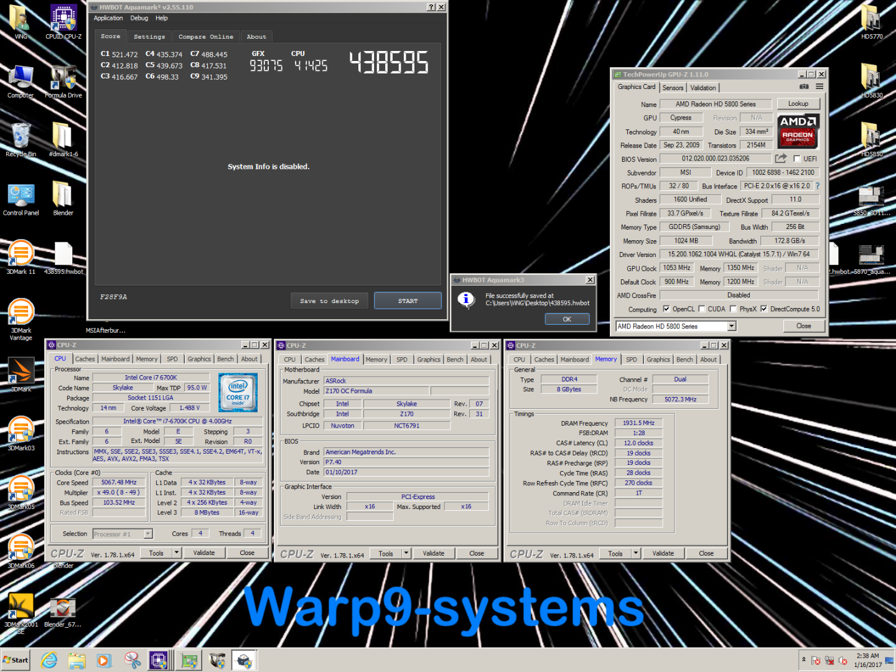
Task: Expand Tools arrow in CPU-Z CPU window
Action: pyautogui.click(x=177, y=553)
